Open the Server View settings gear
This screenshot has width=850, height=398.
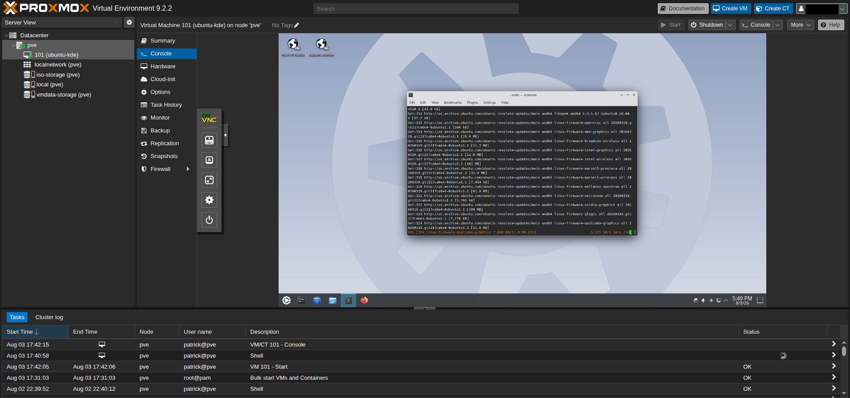[x=129, y=22]
